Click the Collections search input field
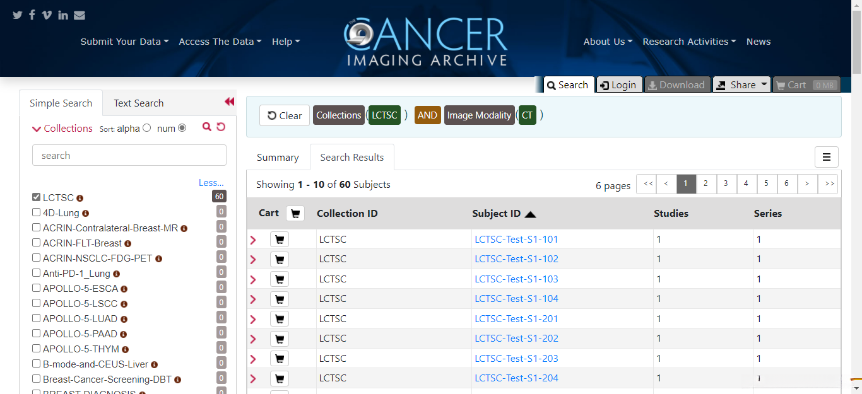Image resolution: width=862 pixels, height=394 pixels. [129, 155]
